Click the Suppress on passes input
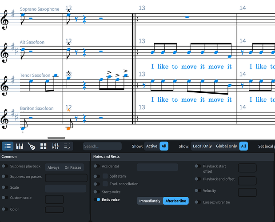The image size is (275, 222). click(66, 178)
